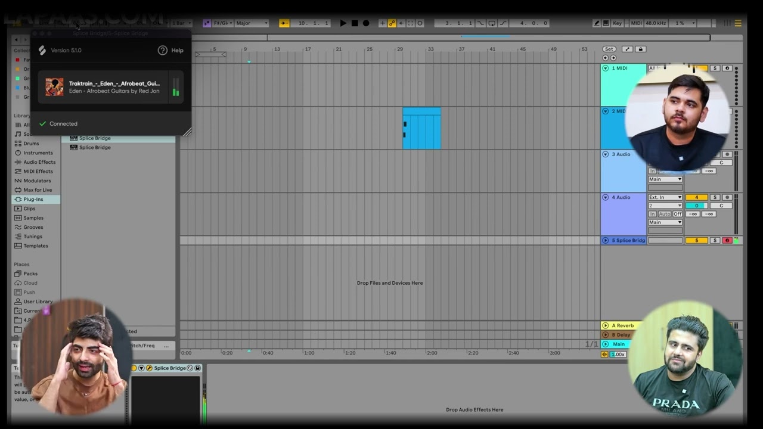Toggle the Session Record circle icon

pos(420,23)
